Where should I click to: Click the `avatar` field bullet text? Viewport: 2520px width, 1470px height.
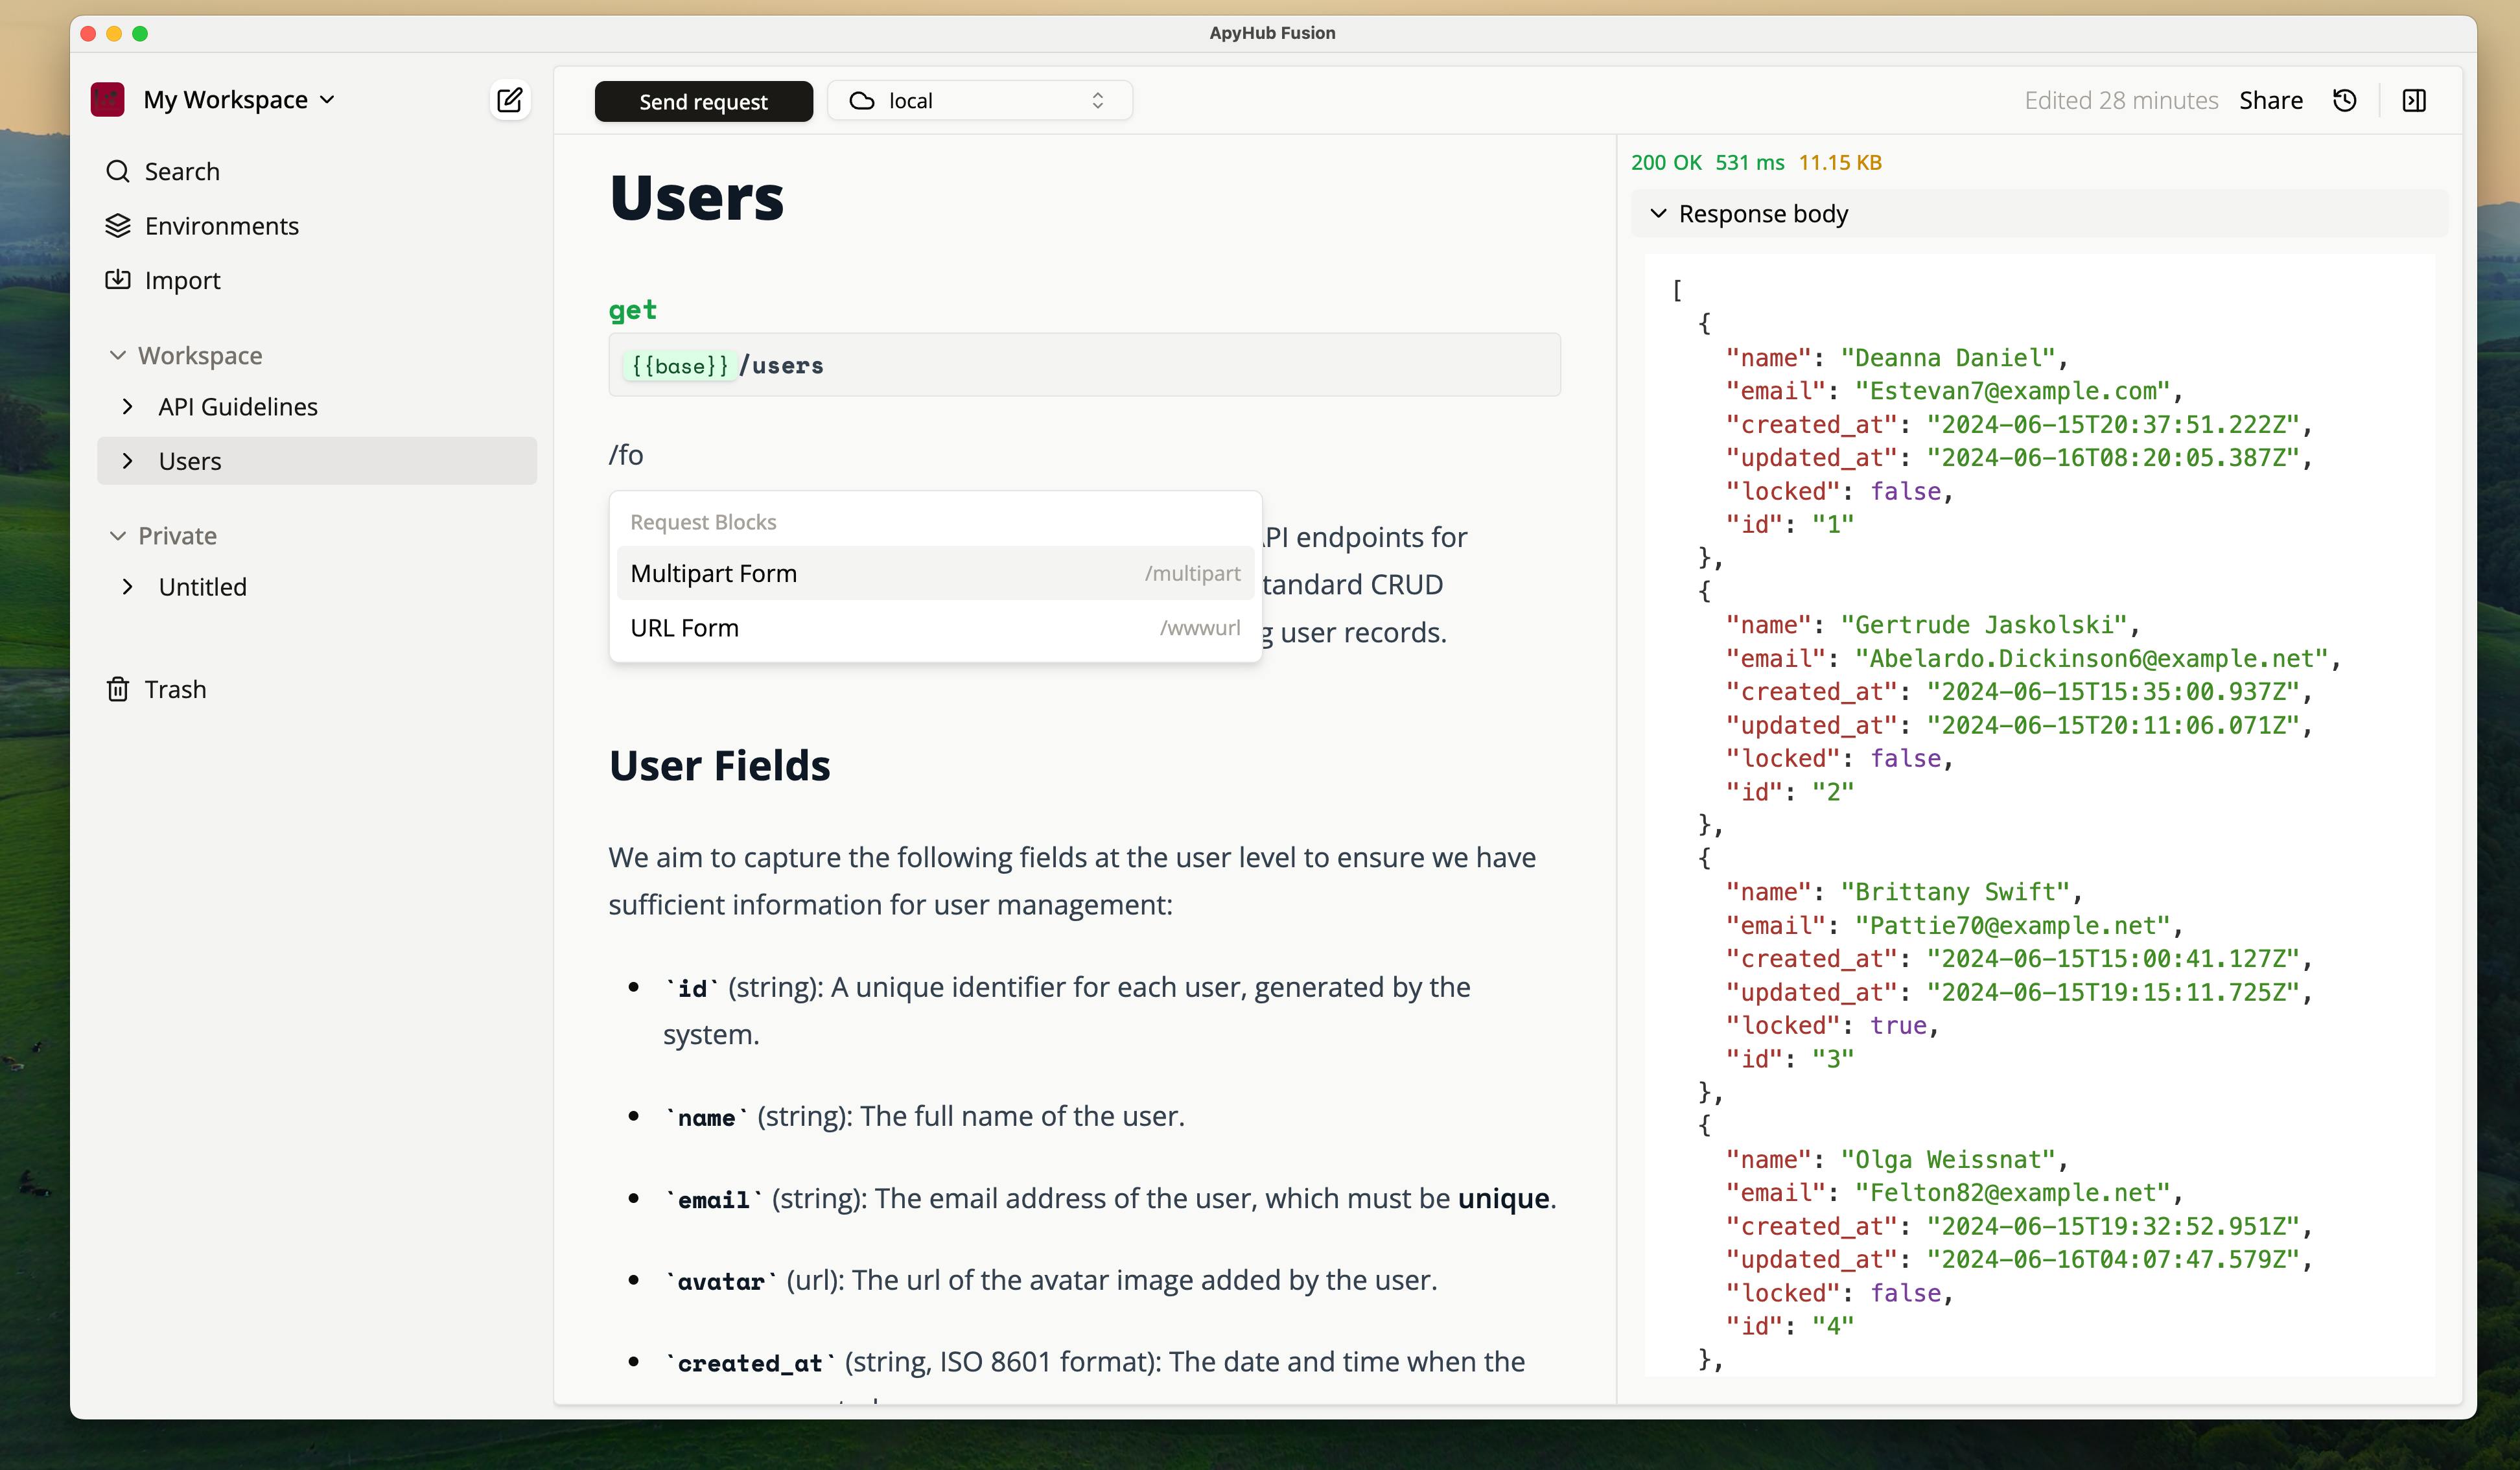[1050, 1280]
